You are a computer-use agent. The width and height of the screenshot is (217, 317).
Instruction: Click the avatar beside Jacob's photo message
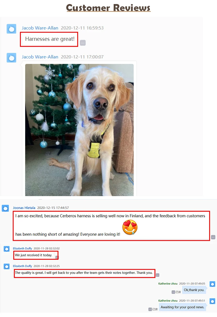(11, 58)
